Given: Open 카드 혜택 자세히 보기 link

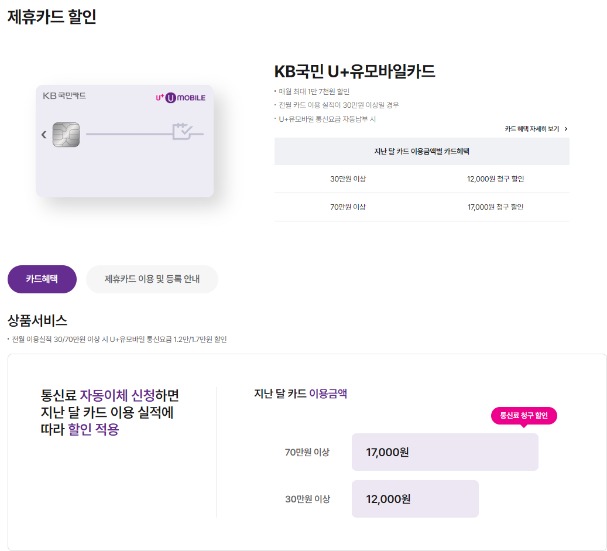Looking at the screenshot, I should 536,129.
